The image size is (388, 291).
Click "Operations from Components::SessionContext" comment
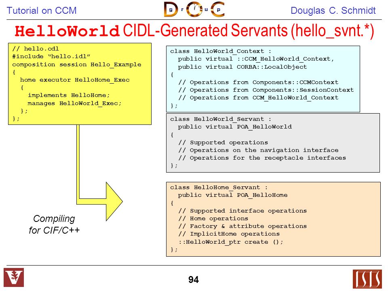[x=266, y=90]
